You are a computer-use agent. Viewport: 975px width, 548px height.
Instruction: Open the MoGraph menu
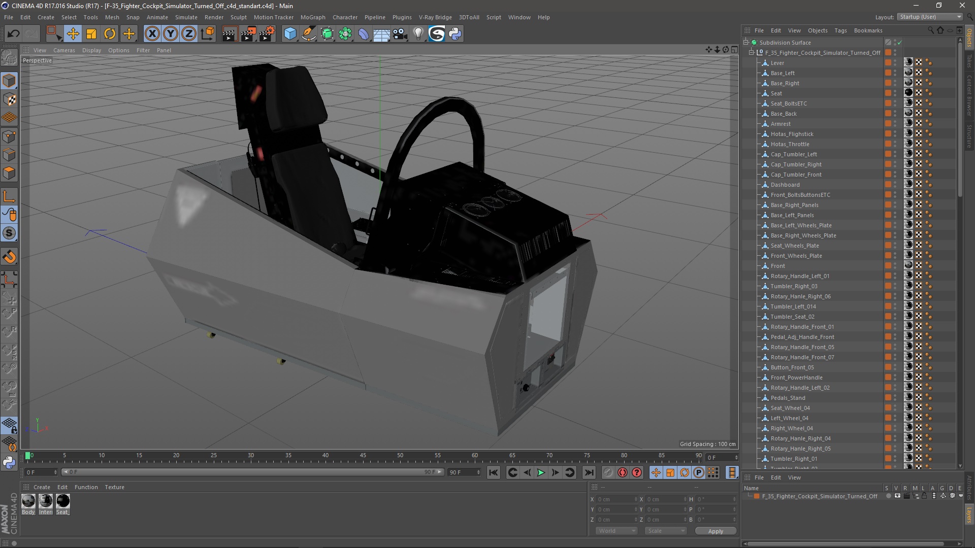(x=313, y=17)
